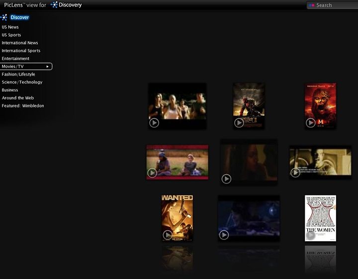This screenshot has width=358, height=279.
Task: Choose the Entertainment category
Action: 15,59
